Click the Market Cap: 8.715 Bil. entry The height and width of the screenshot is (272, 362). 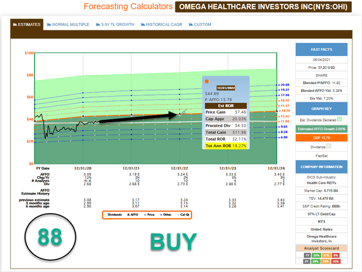pos(321,191)
